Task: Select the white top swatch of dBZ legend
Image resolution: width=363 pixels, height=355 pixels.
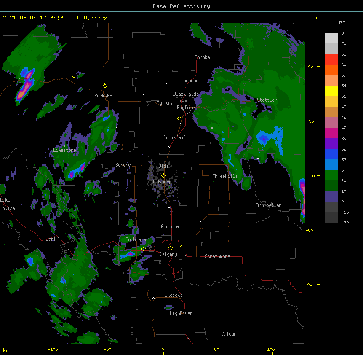Action: [x=331, y=38]
